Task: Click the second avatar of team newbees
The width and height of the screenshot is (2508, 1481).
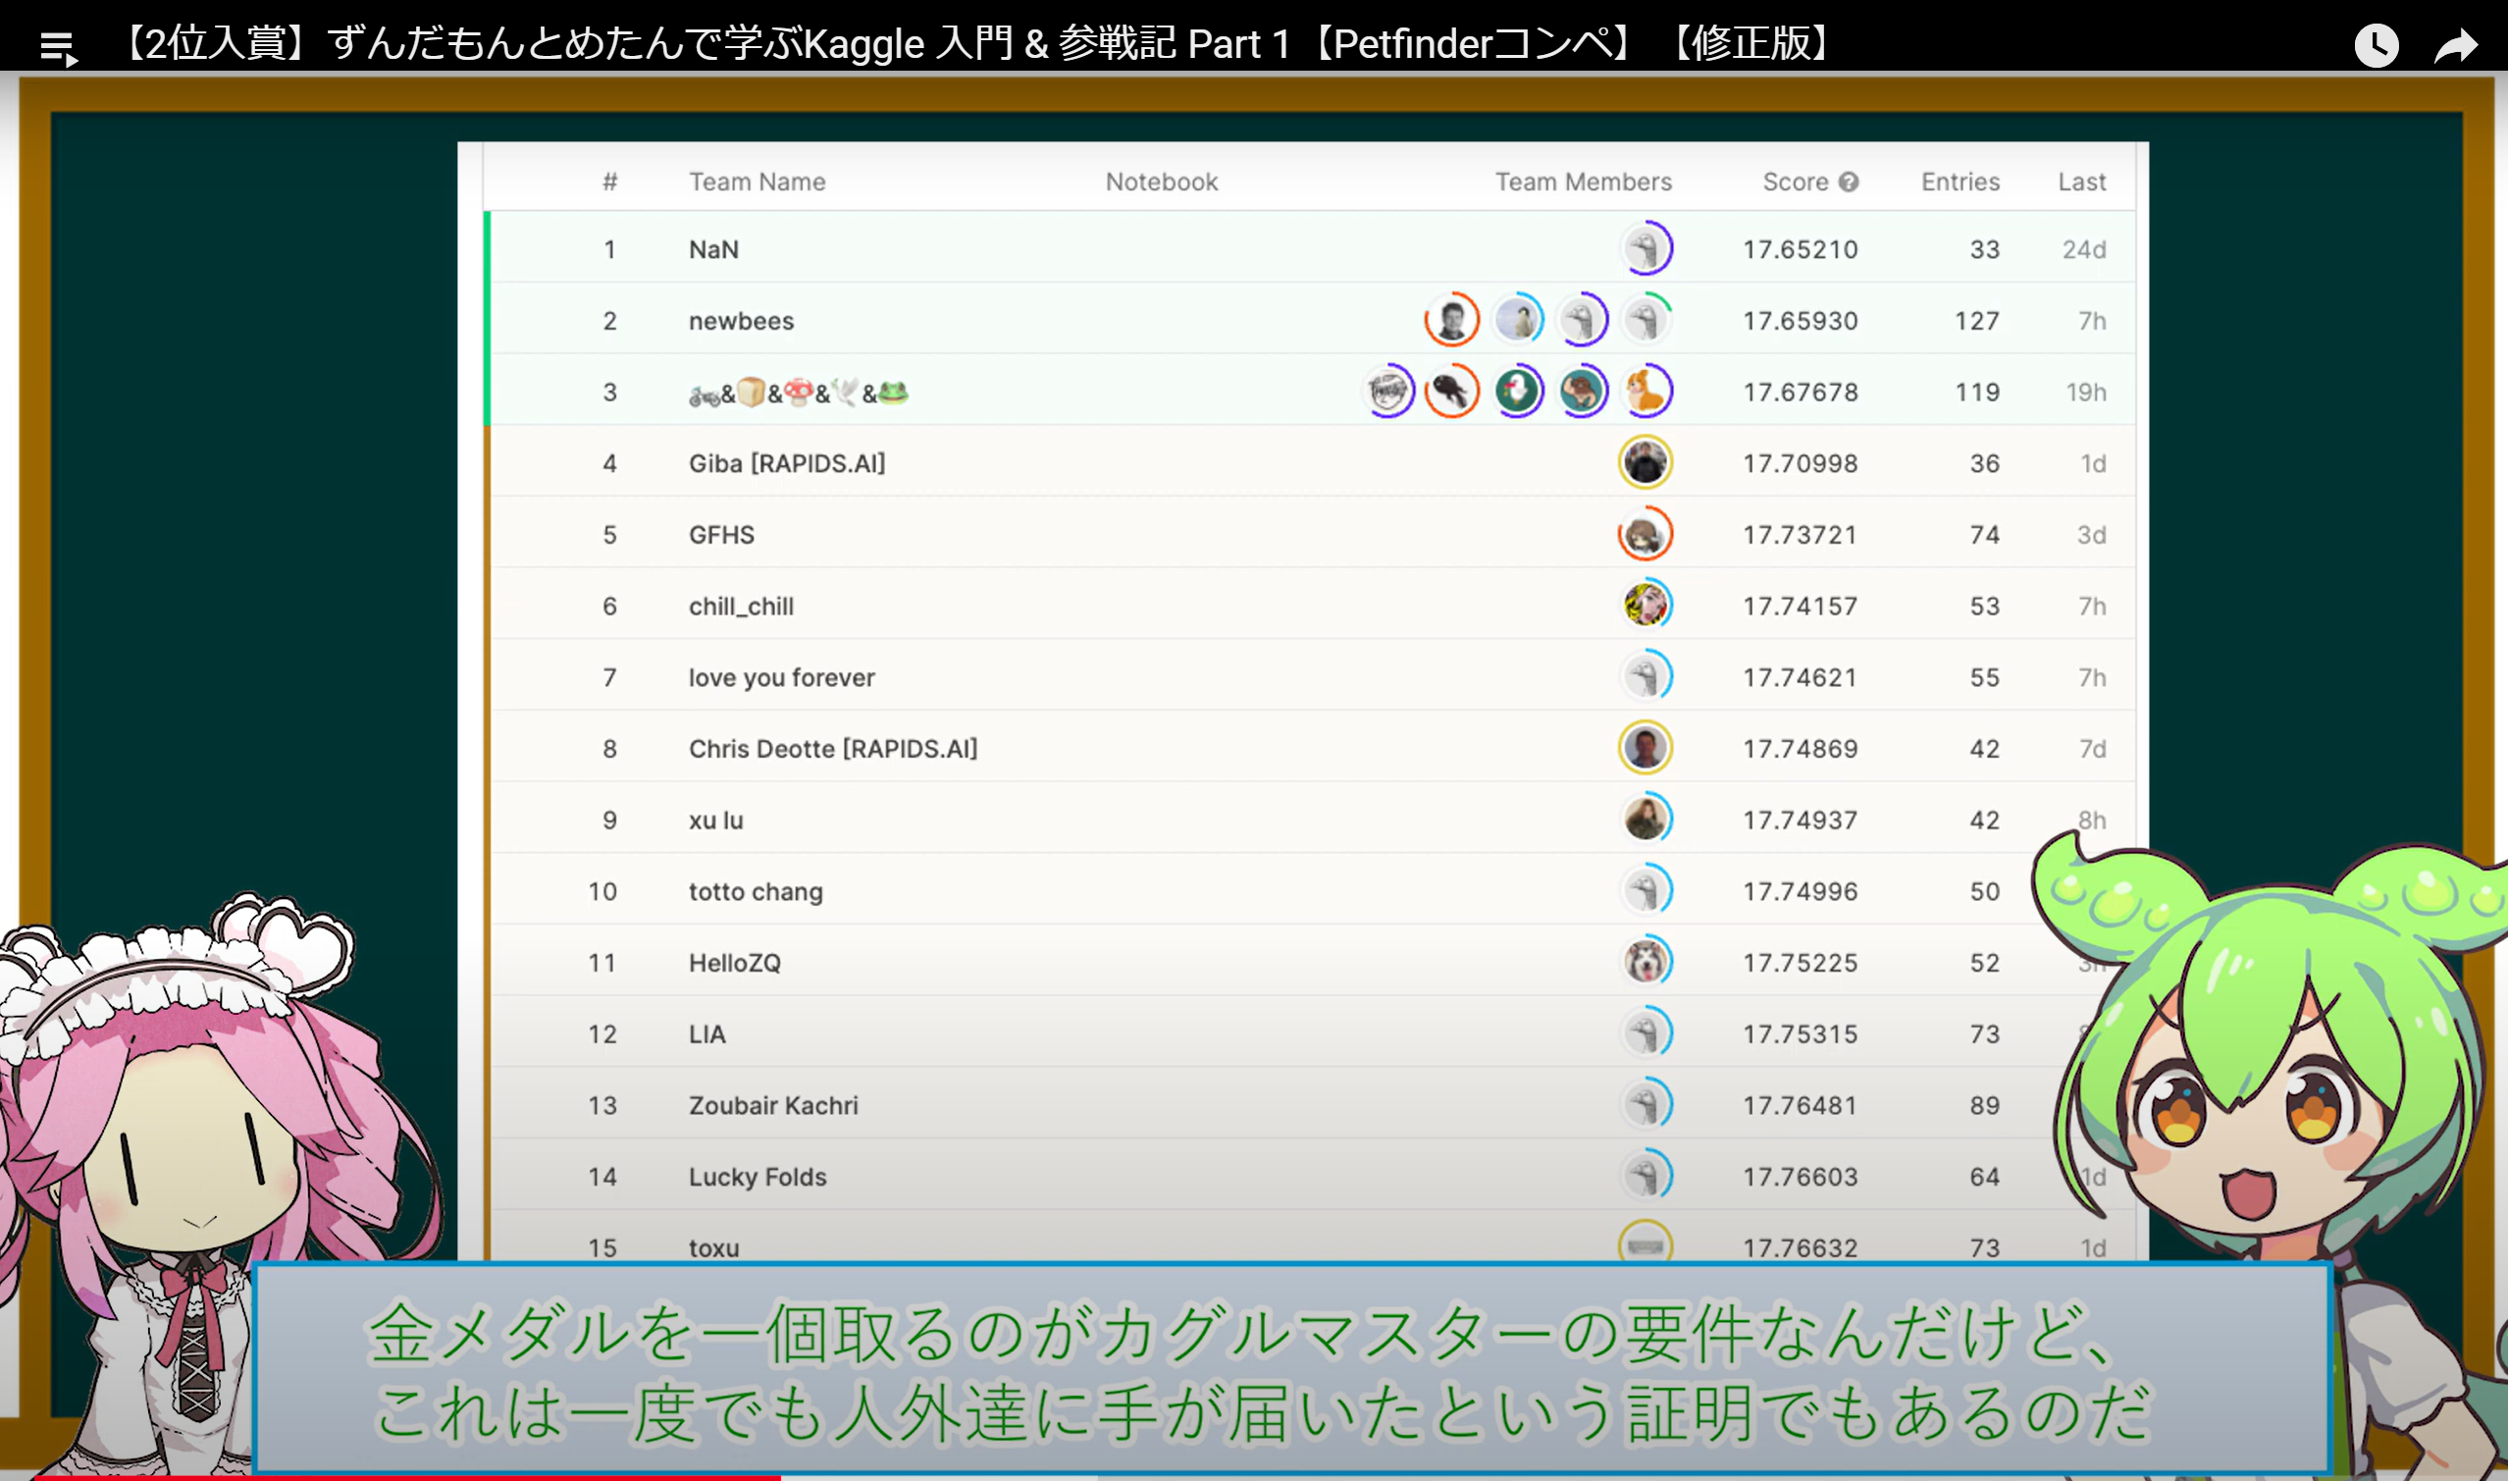Action: click(x=1517, y=319)
